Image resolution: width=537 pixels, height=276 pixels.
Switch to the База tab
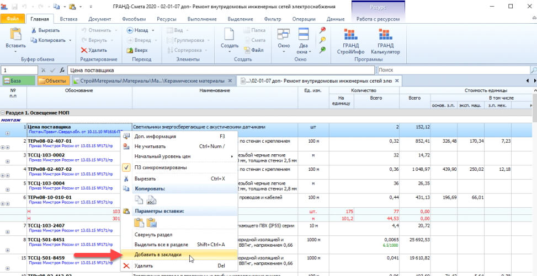18,81
